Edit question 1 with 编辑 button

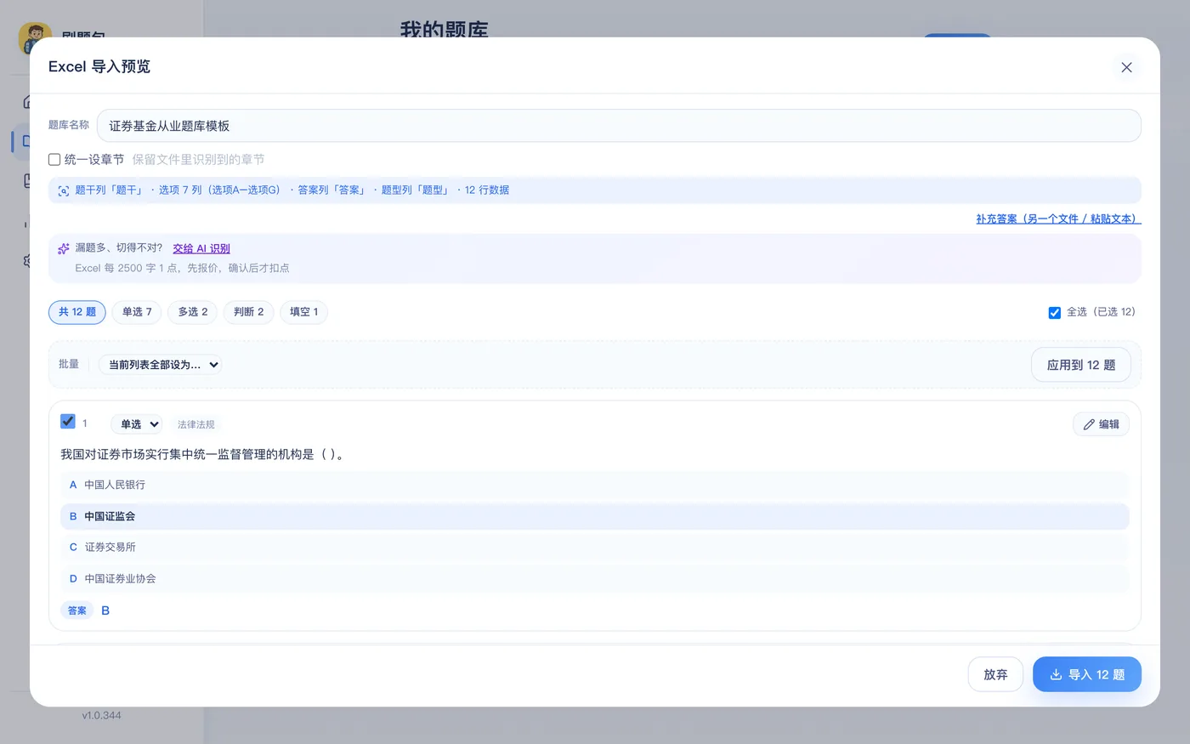click(1101, 424)
